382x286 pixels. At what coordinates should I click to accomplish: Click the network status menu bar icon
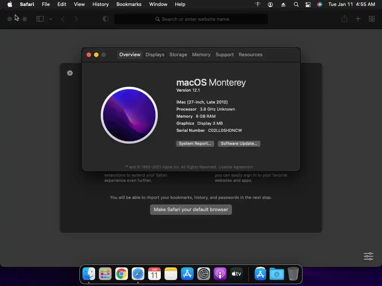tap(257, 4)
